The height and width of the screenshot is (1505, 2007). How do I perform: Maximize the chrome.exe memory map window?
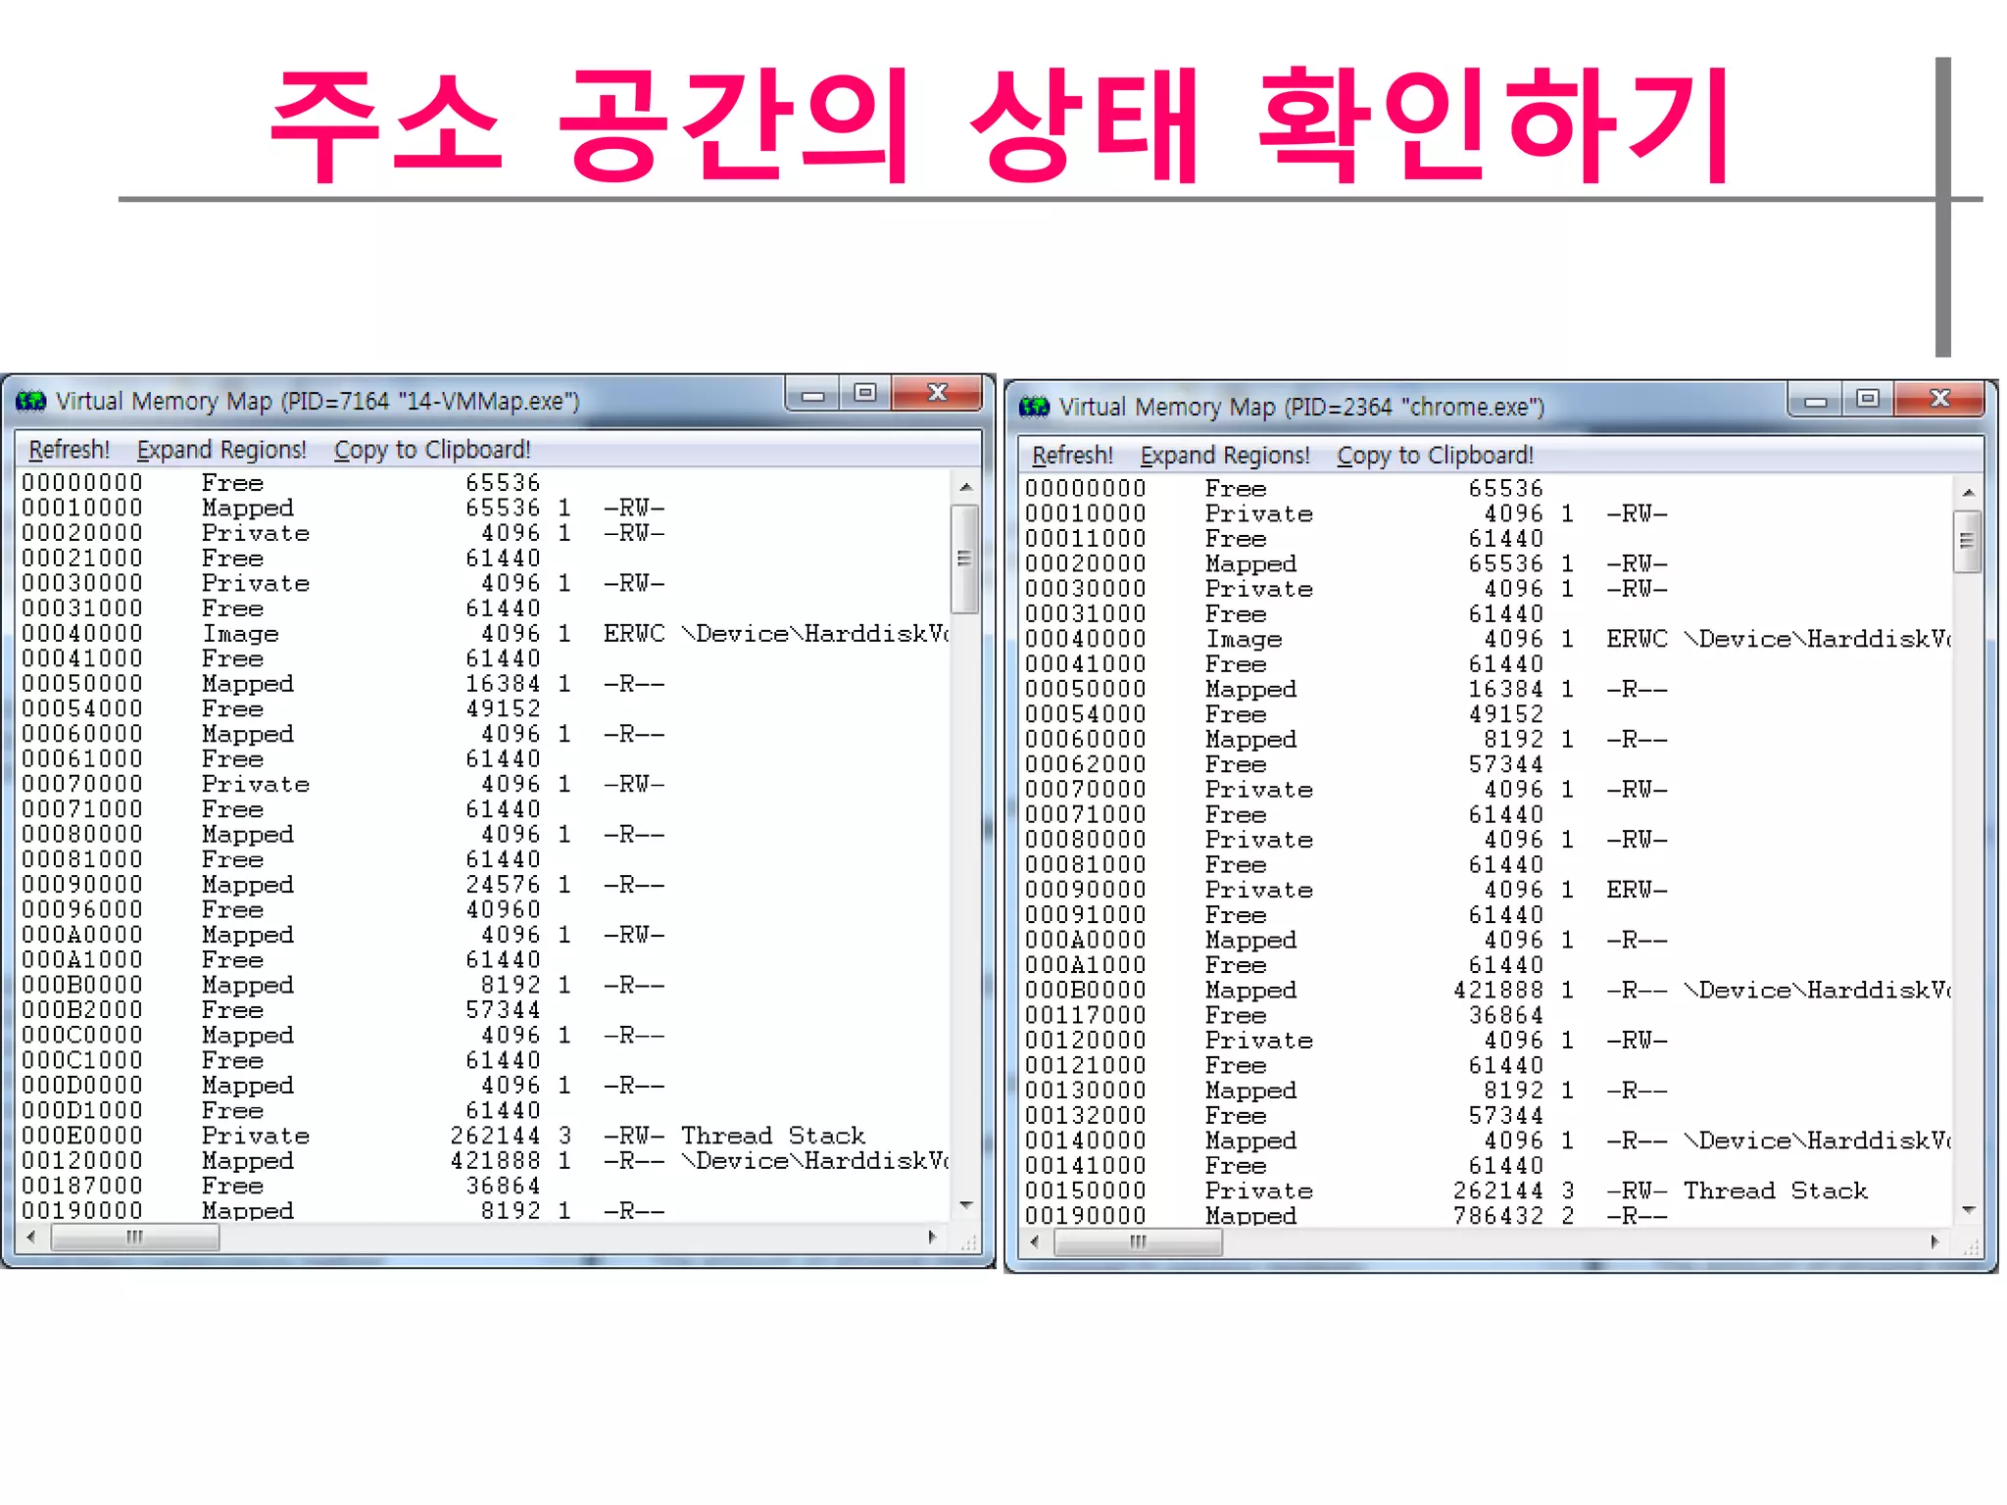pyautogui.click(x=1868, y=400)
